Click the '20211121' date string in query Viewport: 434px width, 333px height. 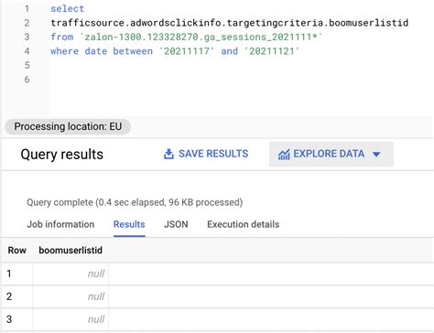click(x=272, y=51)
